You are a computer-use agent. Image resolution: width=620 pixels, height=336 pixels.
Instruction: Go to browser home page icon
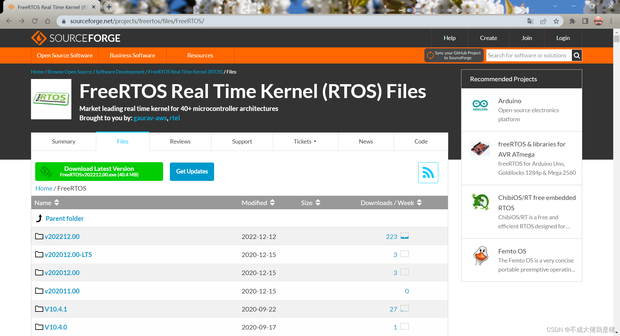[x=47, y=21]
